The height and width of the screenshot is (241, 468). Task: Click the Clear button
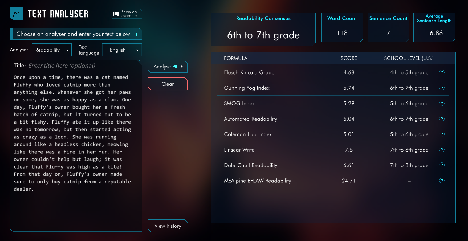(x=168, y=84)
